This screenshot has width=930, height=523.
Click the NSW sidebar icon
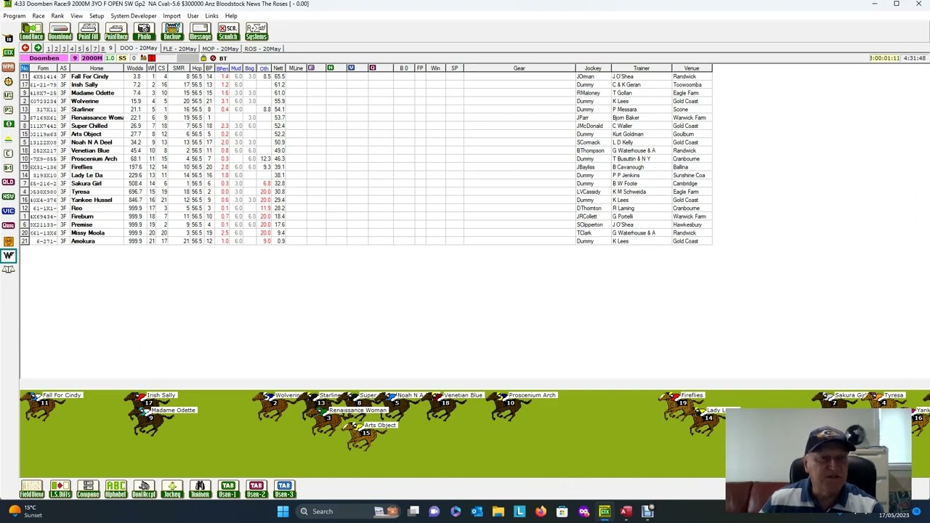pos(8,196)
